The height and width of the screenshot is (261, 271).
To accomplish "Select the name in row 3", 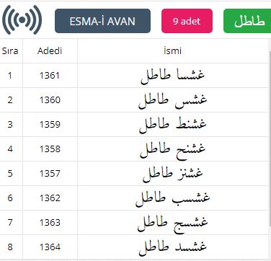I will [x=172, y=125].
